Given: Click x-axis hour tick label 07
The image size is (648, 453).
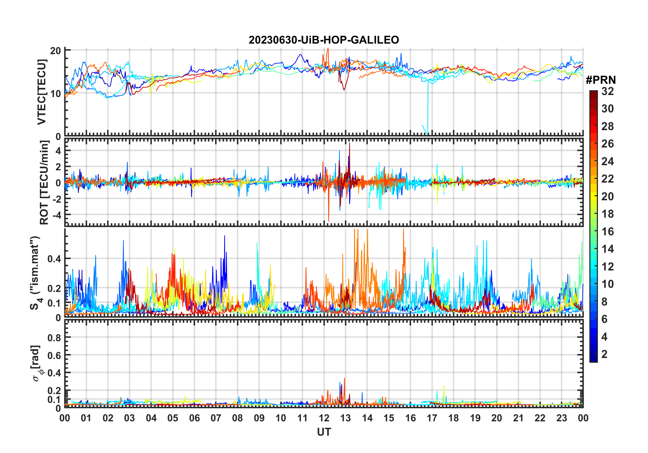Looking at the screenshot, I should click(x=216, y=418).
